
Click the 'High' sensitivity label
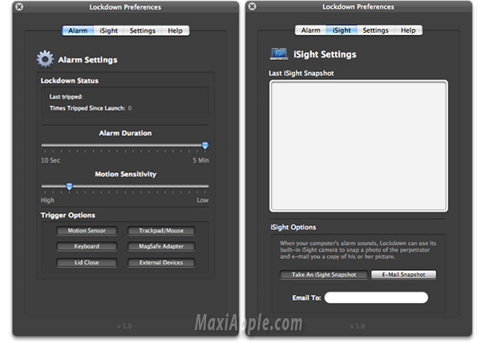(x=47, y=200)
